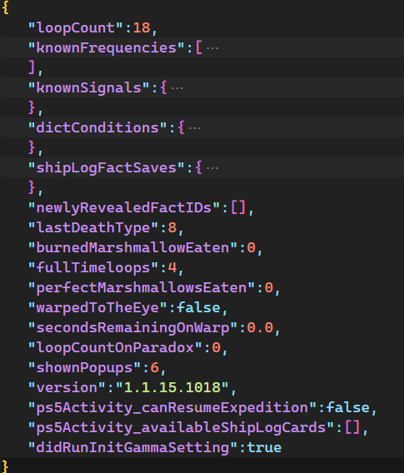Click the opening brace after knownSignals
This screenshot has width=404, height=473.
pyautogui.click(x=163, y=88)
